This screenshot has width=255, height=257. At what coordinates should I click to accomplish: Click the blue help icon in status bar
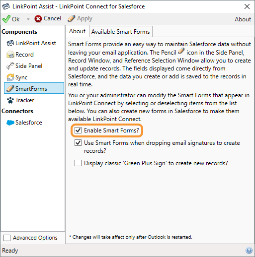(249, 251)
